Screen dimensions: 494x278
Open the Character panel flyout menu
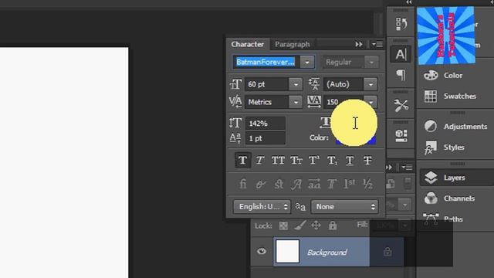click(x=377, y=45)
